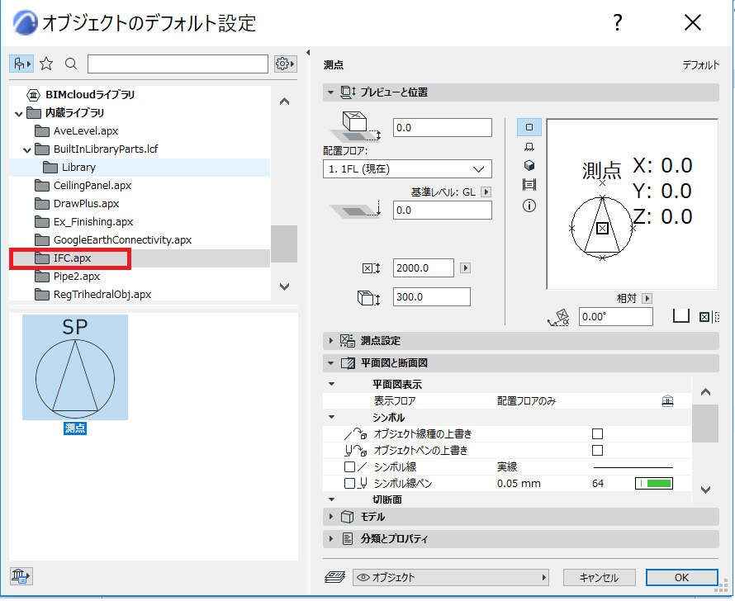Select the 3D view preview icon
Viewport: 735px width, 601px height.
529,165
